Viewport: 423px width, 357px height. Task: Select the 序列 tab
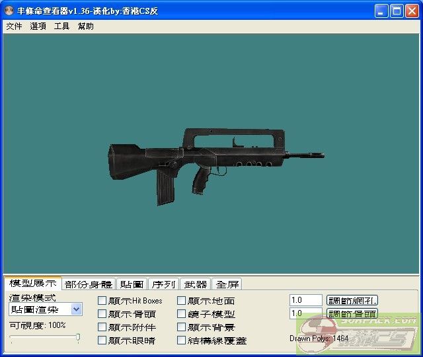163,284
